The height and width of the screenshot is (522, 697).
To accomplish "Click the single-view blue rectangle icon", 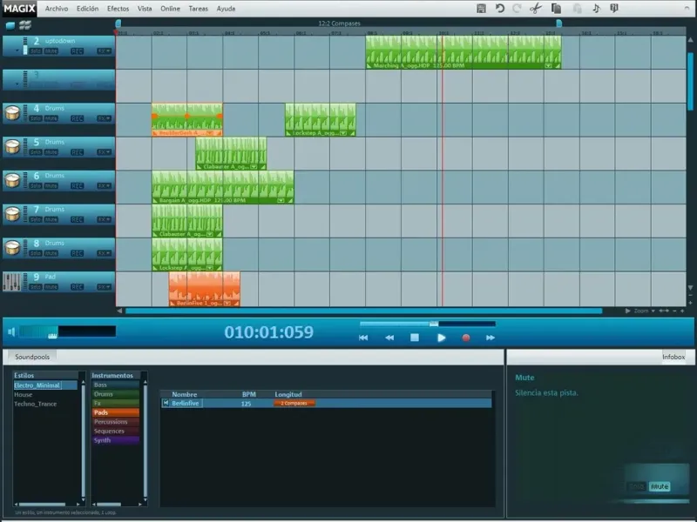I will click(x=10, y=26).
